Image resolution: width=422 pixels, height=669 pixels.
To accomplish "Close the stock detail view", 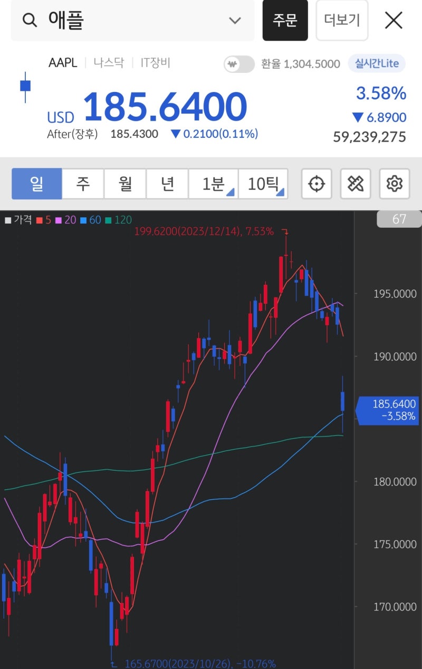I will (x=394, y=21).
